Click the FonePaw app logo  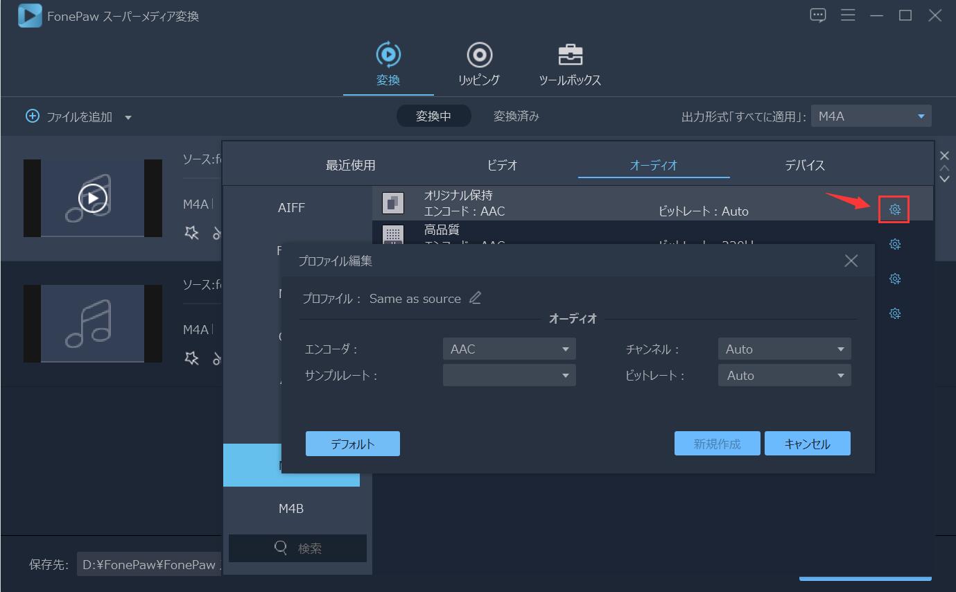pyautogui.click(x=30, y=15)
